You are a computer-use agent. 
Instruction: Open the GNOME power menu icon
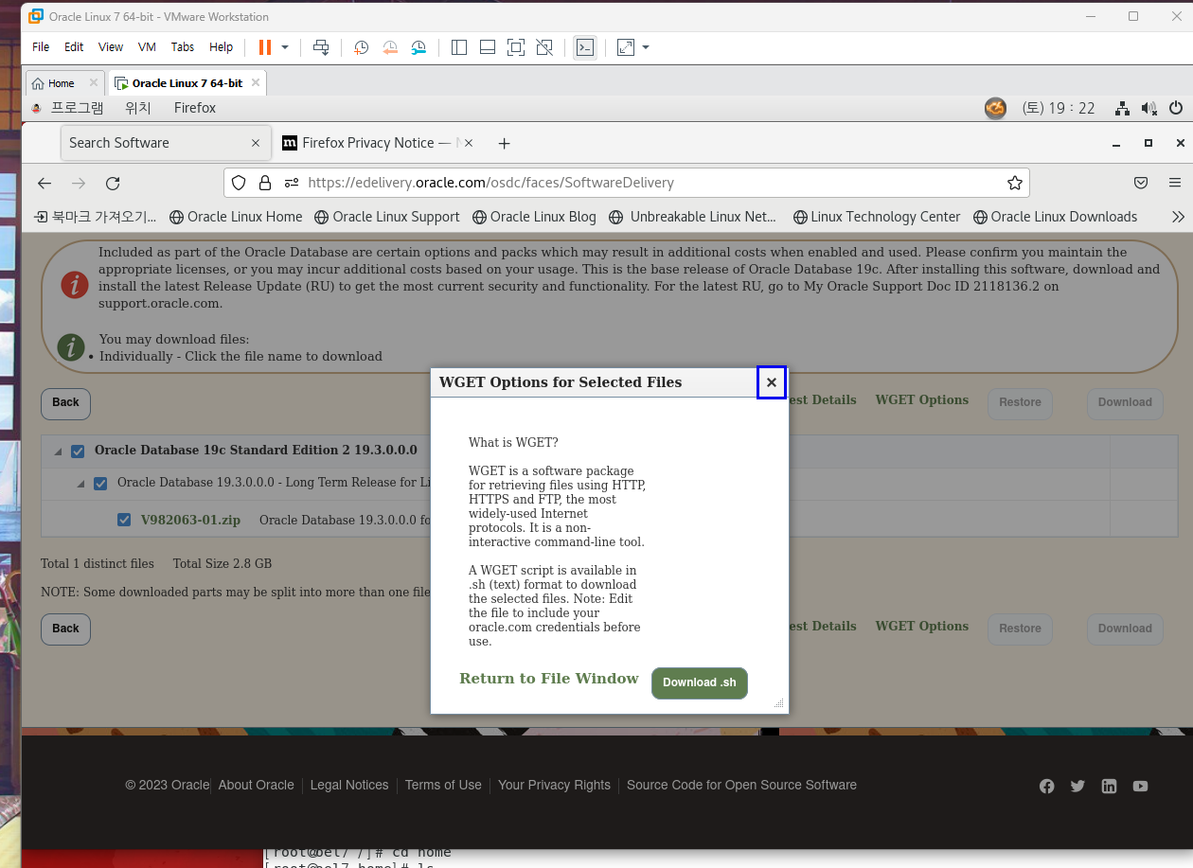[x=1176, y=108]
